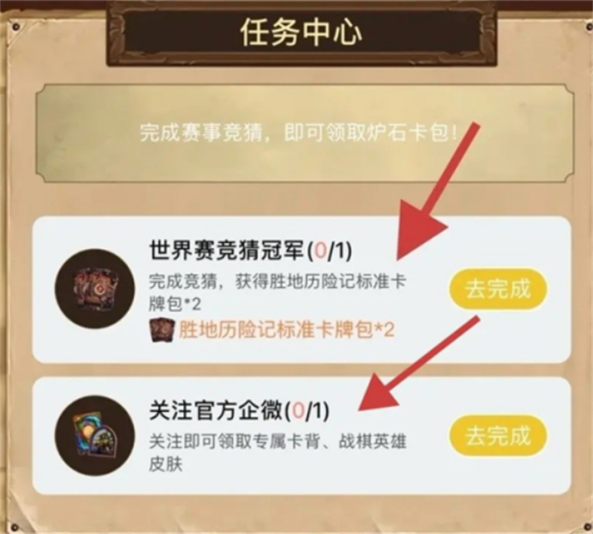Click the 任务中心 header banner
Viewport: 593px width, 534px height.
pyautogui.click(x=302, y=33)
